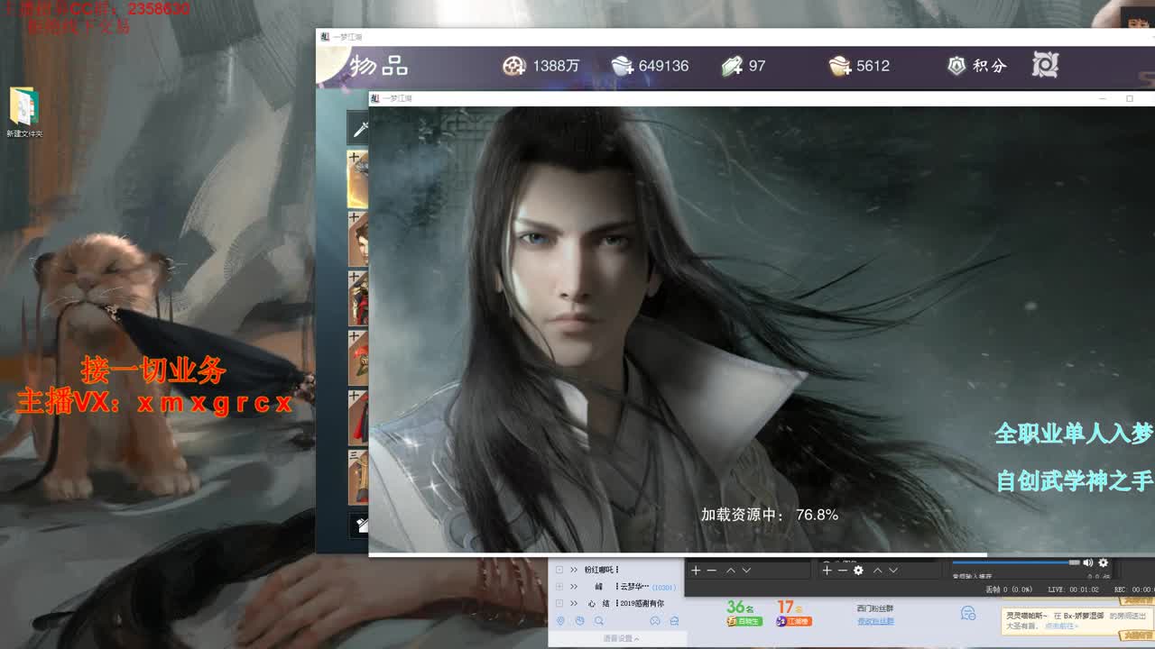Select the fifth inventory item thumbnail
1155x649 pixels.
point(358,417)
